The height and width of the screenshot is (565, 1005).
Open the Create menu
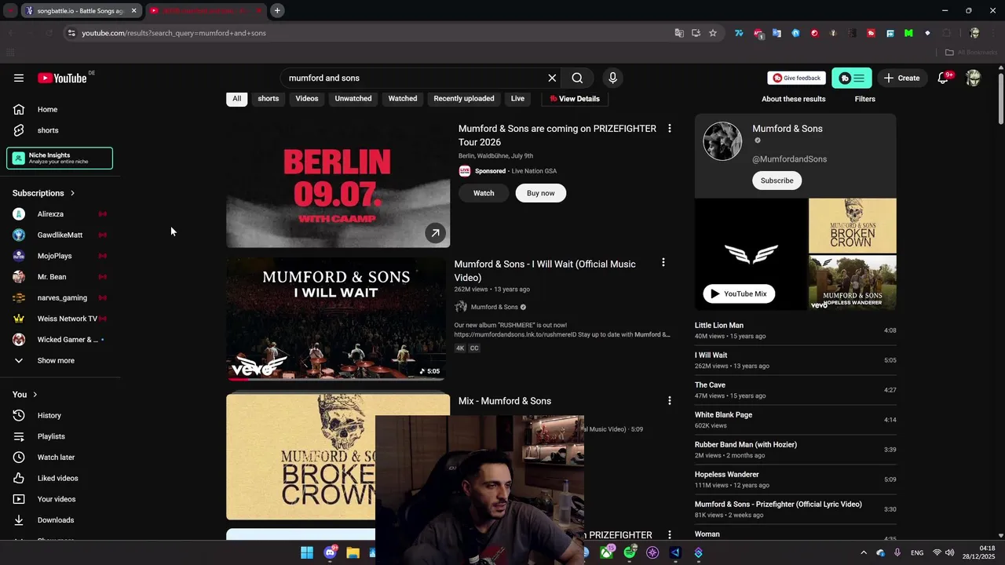[x=901, y=78]
